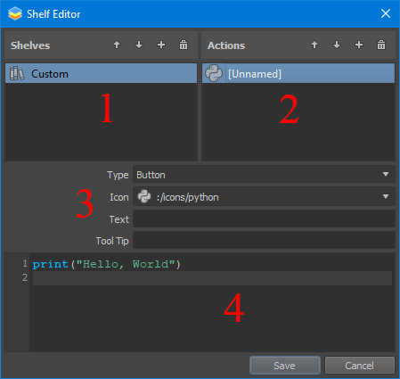Move selected action up in Actions panel
400x379 pixels.
pyautogui.click(x=314, y=45)
